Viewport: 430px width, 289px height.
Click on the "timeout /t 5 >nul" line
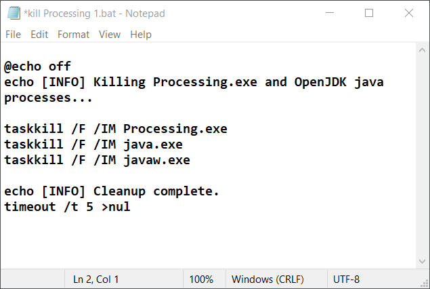click(x=67, y=207)
